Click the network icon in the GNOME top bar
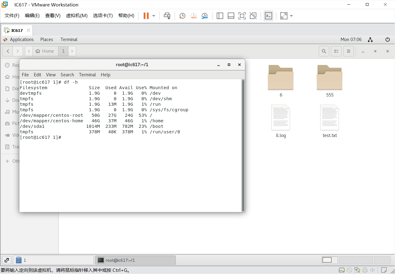 pos(370,40)
